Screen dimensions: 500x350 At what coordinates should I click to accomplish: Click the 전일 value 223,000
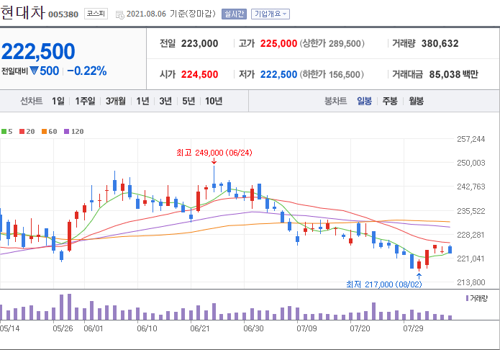point(199,43)
